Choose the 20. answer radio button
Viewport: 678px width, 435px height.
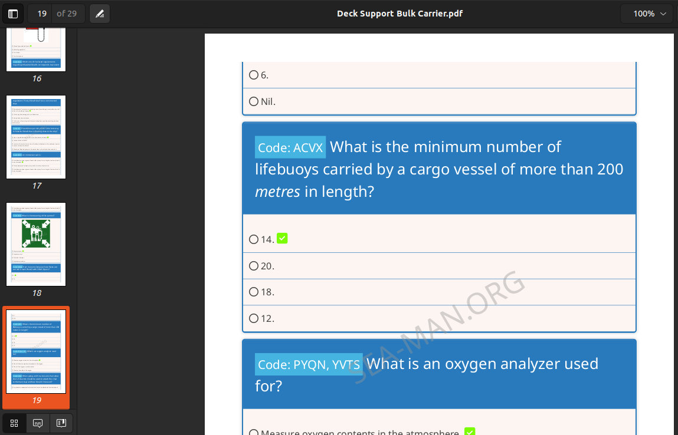254,266
